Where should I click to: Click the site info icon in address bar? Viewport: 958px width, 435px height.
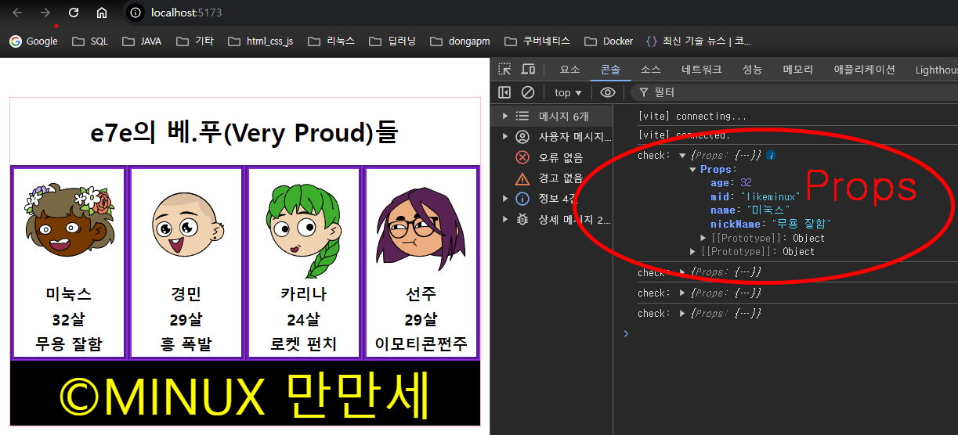[136, 13]
